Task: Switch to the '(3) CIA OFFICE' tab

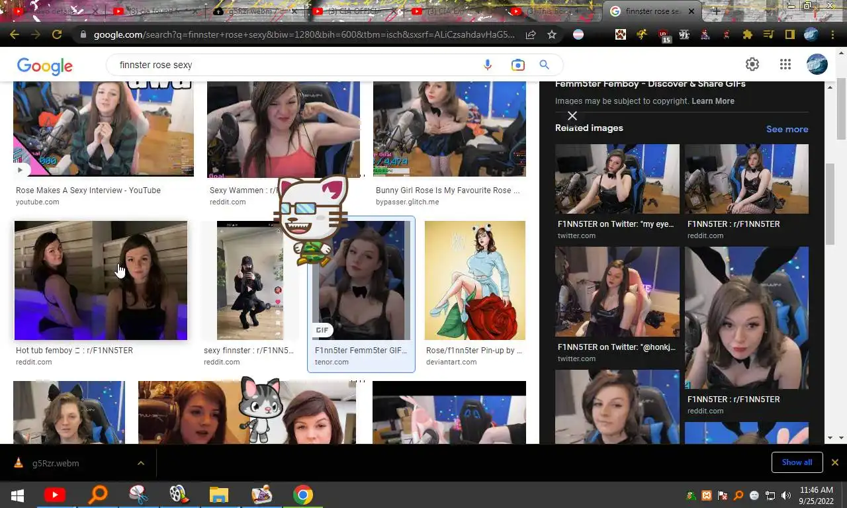Action: [355, 11]
